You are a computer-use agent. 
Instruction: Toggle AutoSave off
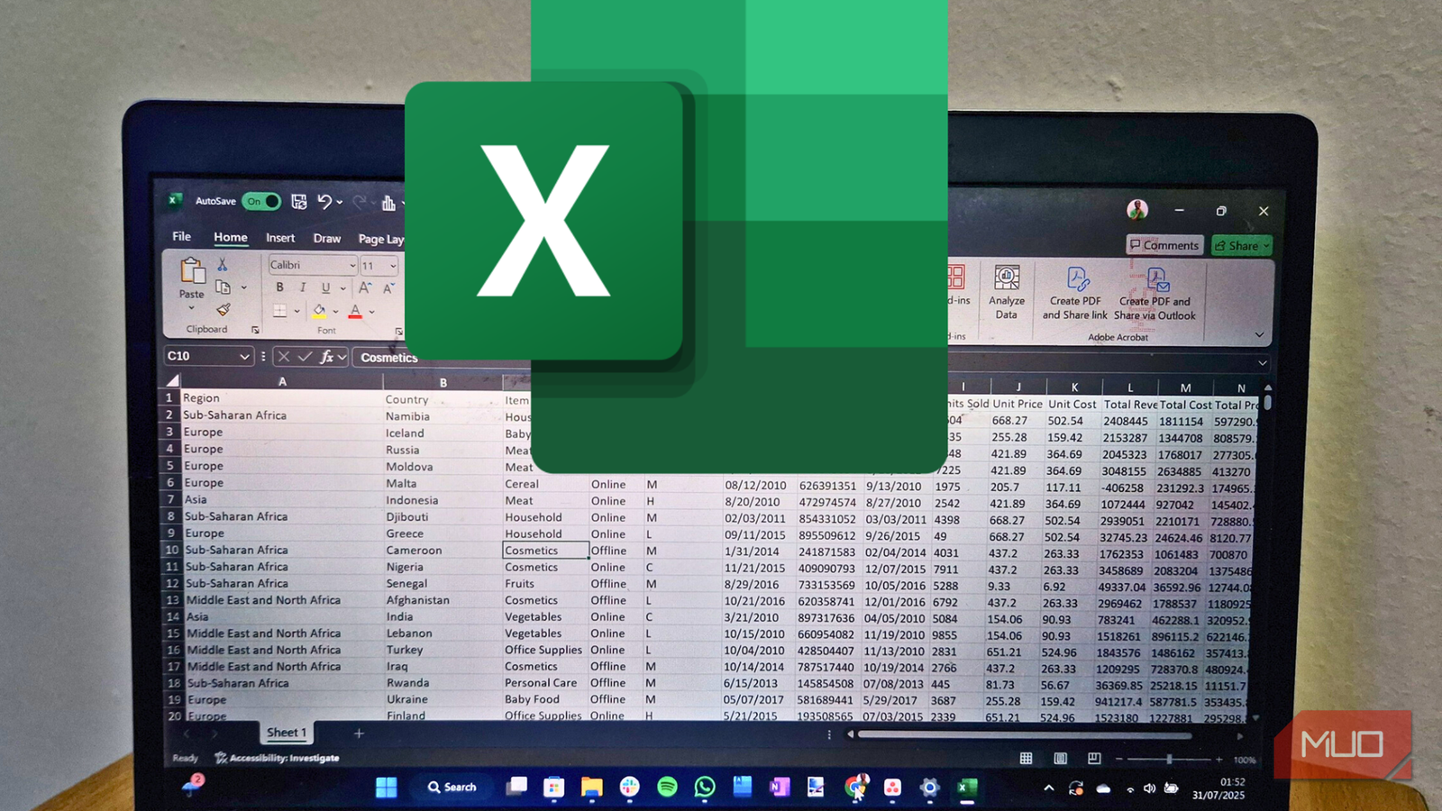260,202
